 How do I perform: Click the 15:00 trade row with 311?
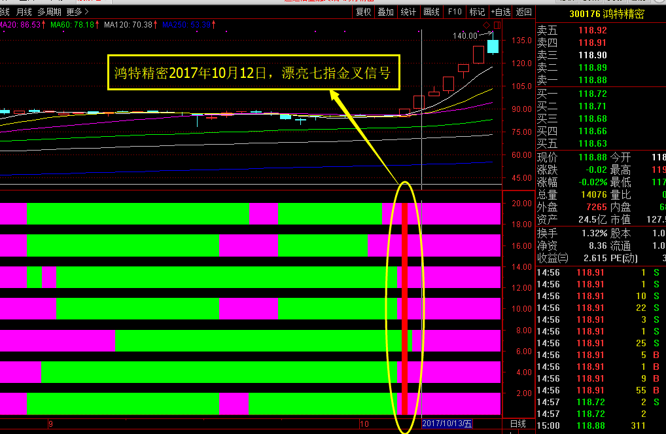[x=600, y=425]
